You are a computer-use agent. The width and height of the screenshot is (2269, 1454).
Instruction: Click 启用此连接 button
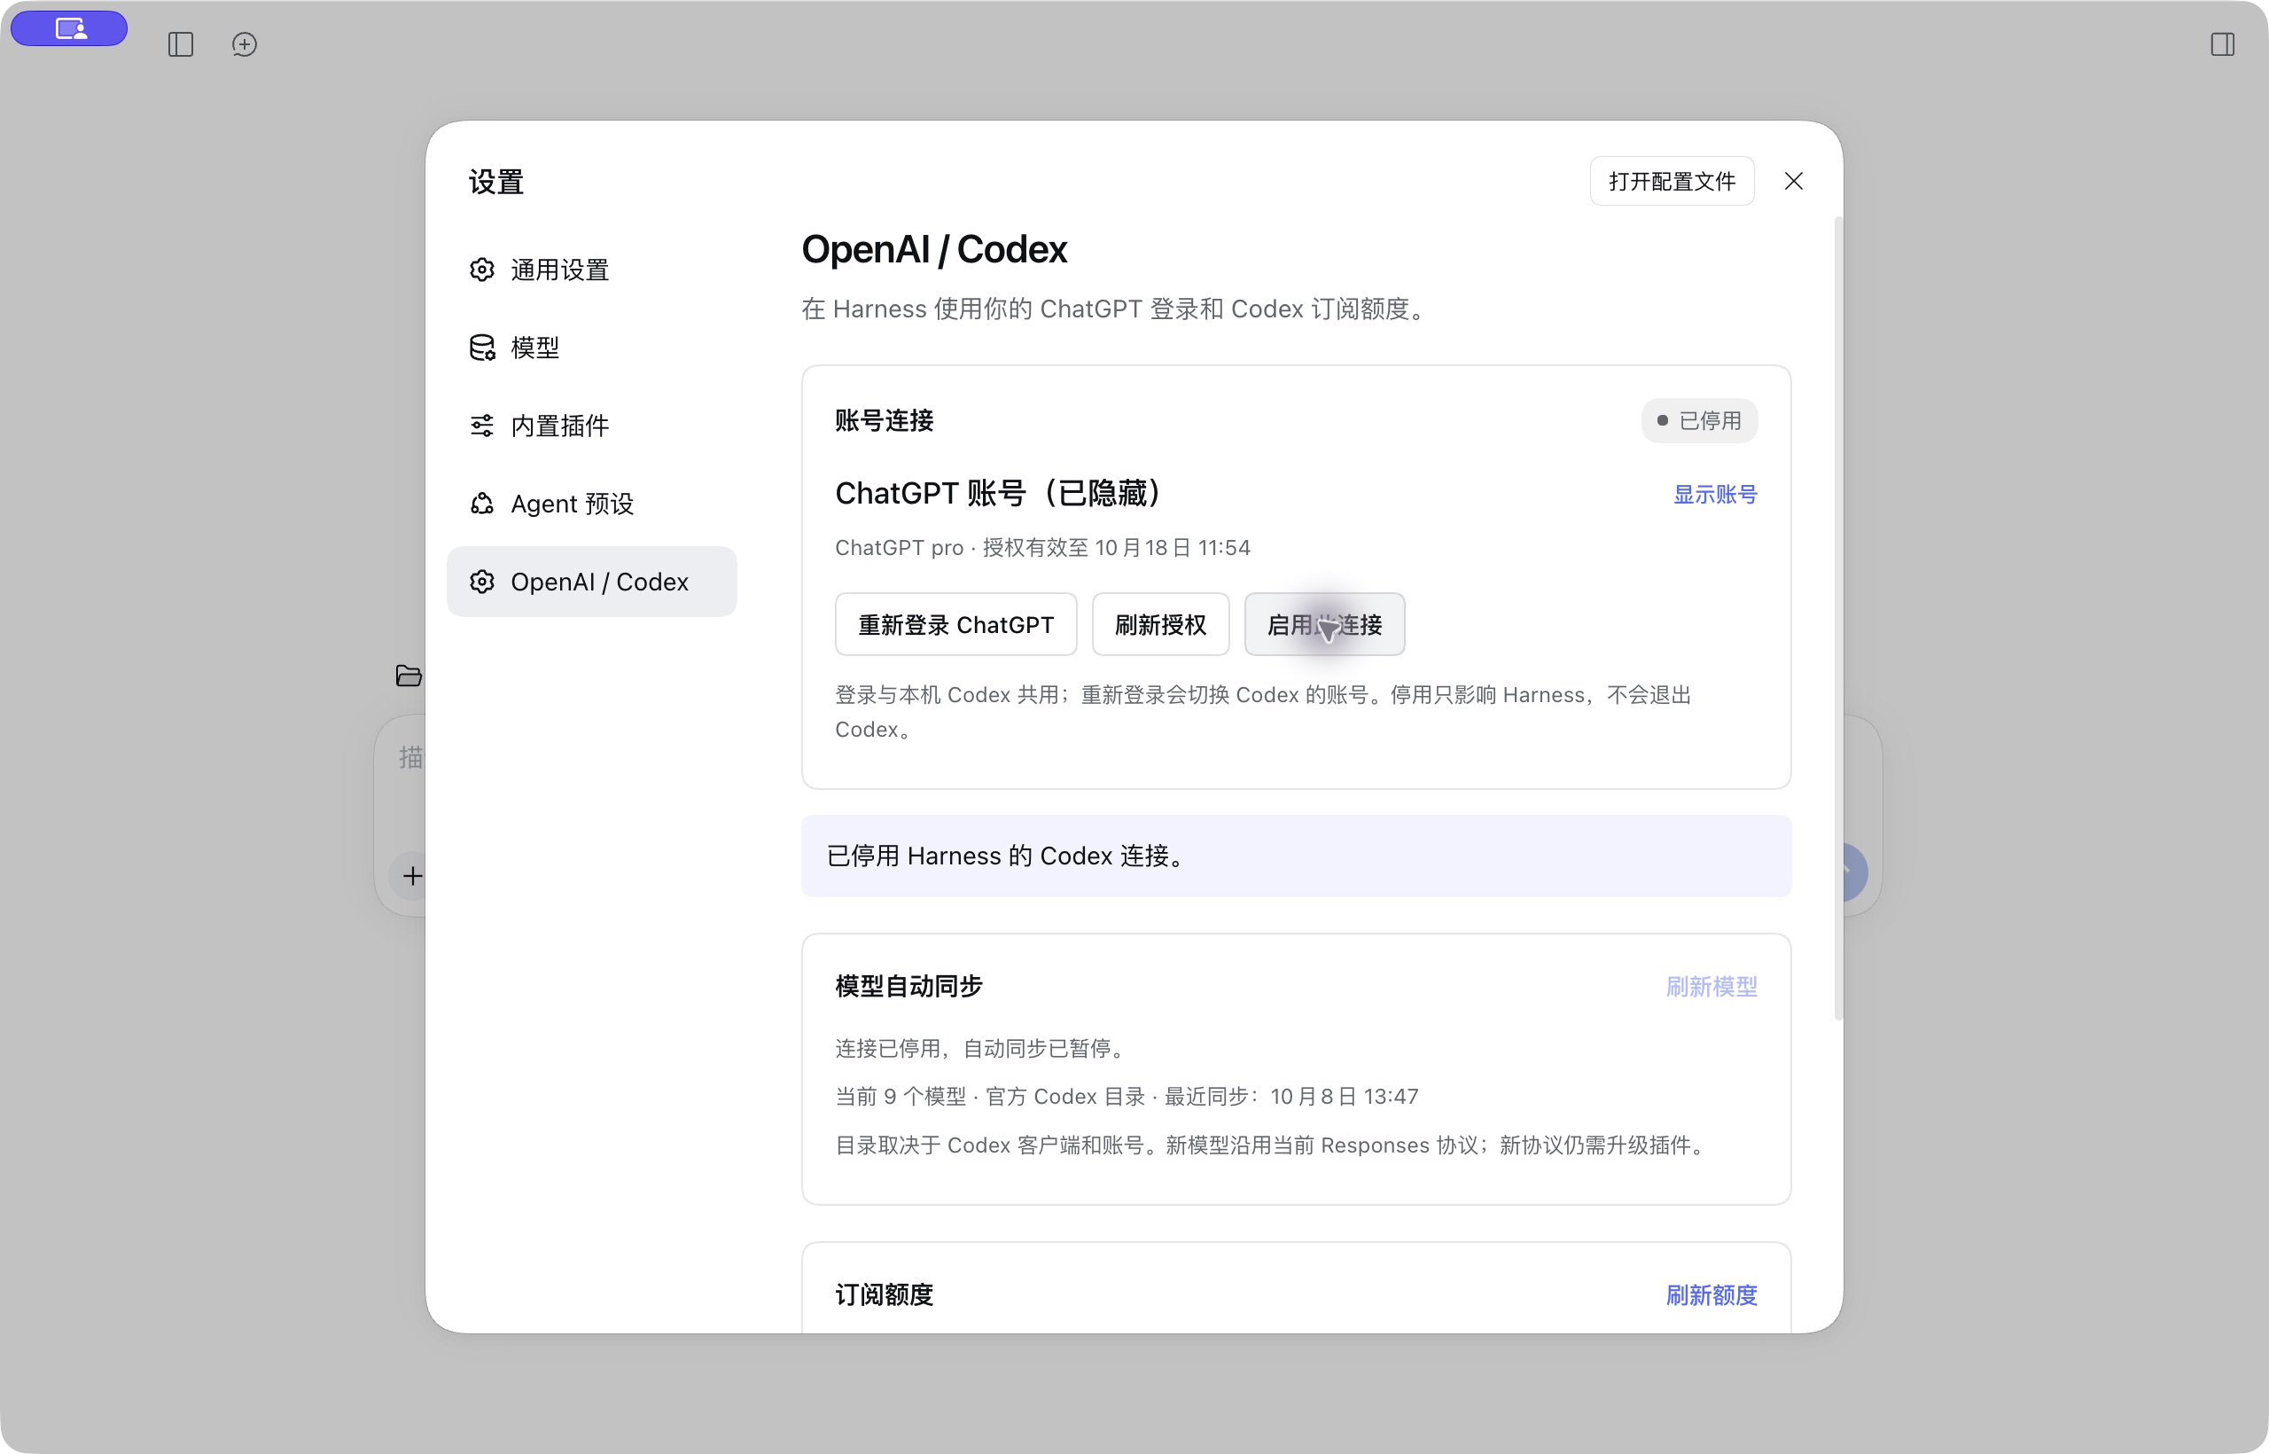click(x=1325, y=624)
